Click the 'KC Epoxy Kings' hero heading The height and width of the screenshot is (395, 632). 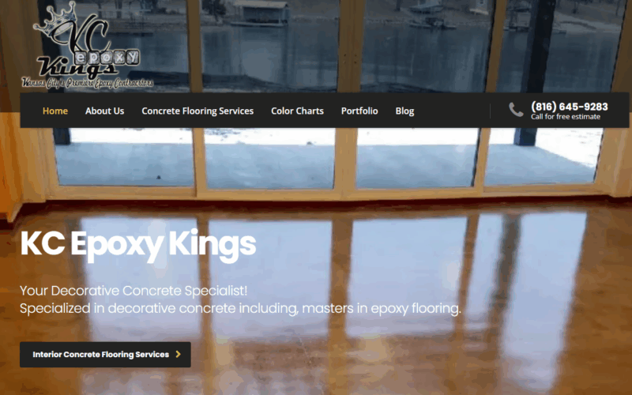tap(137, 244)
